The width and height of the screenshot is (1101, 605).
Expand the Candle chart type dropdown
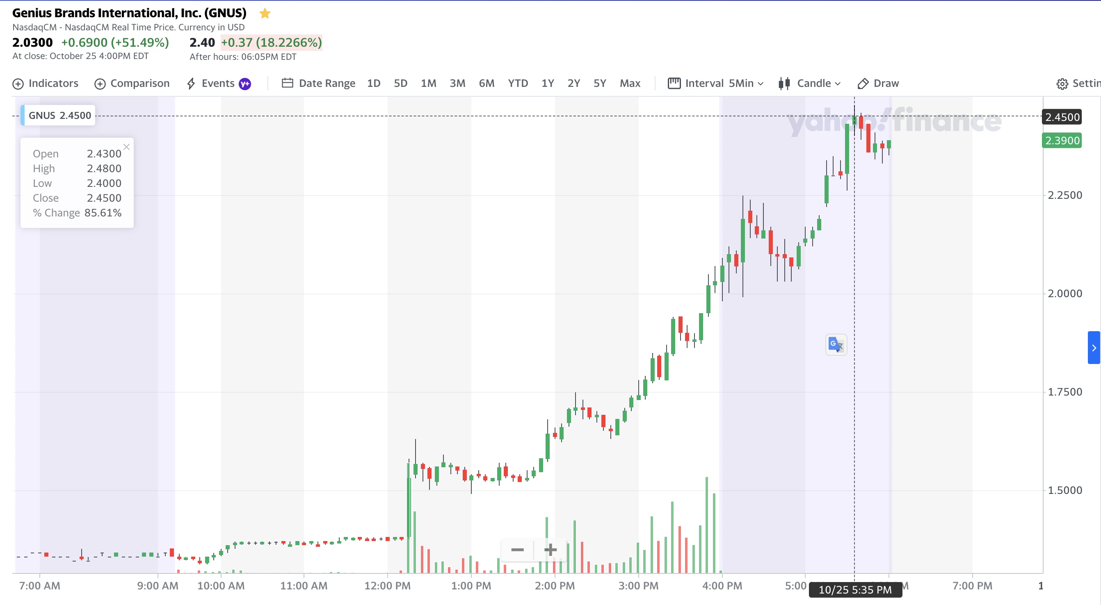(809, 83)
